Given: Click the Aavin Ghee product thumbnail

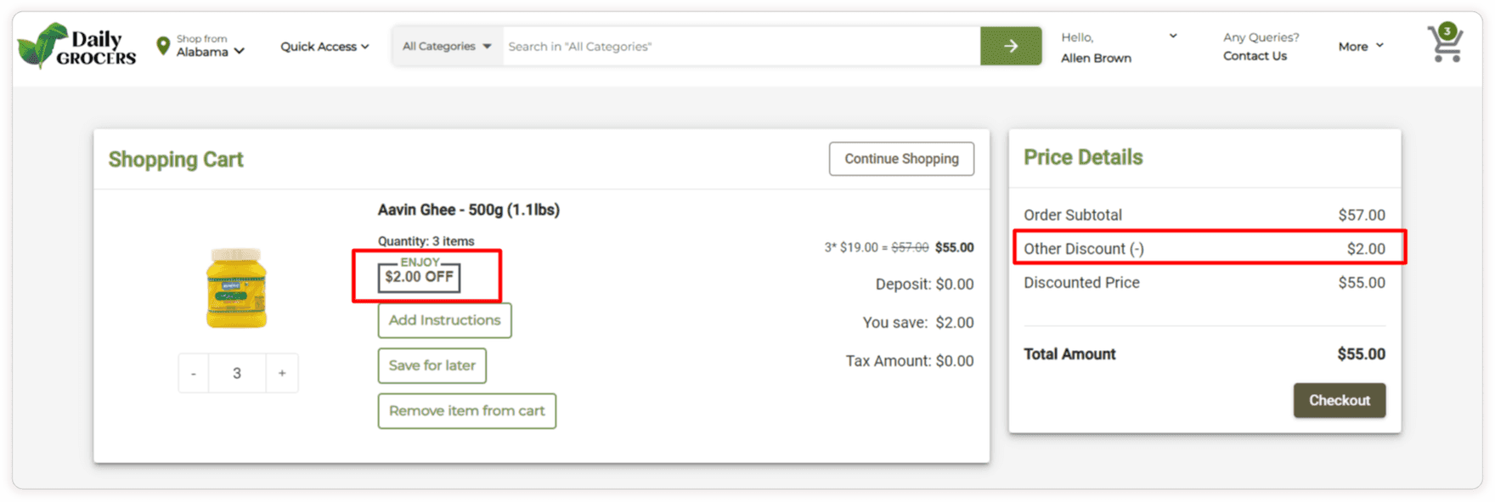Looking at the screenshot, I should point(236,288).
